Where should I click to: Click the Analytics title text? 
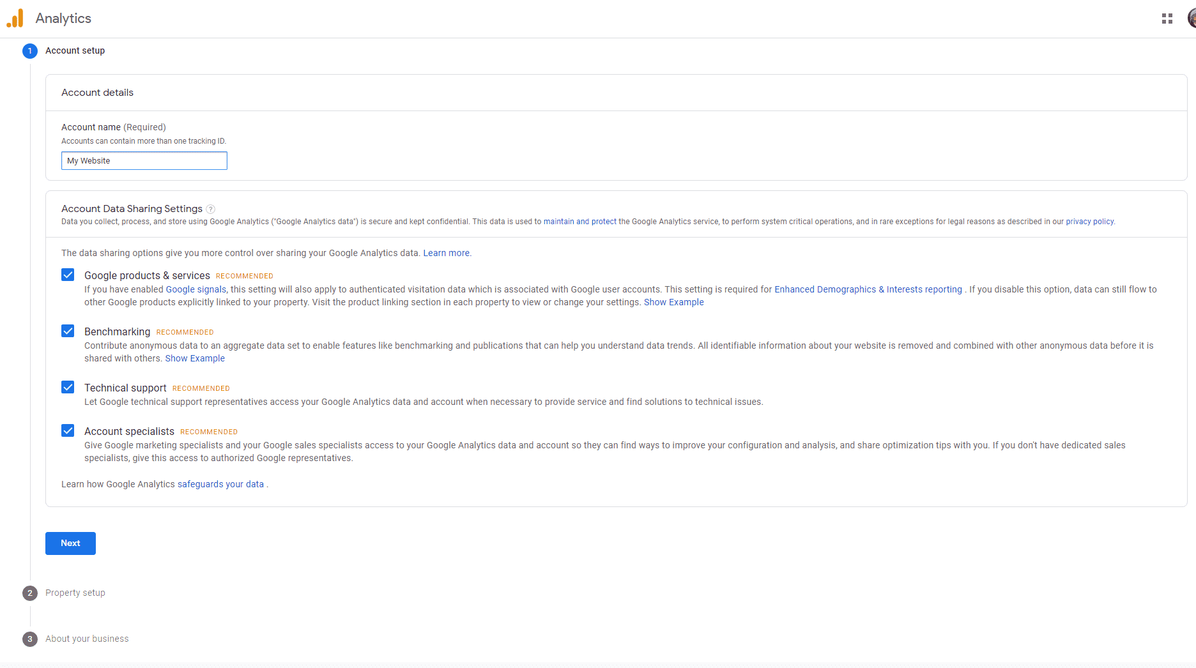[63, 19]
